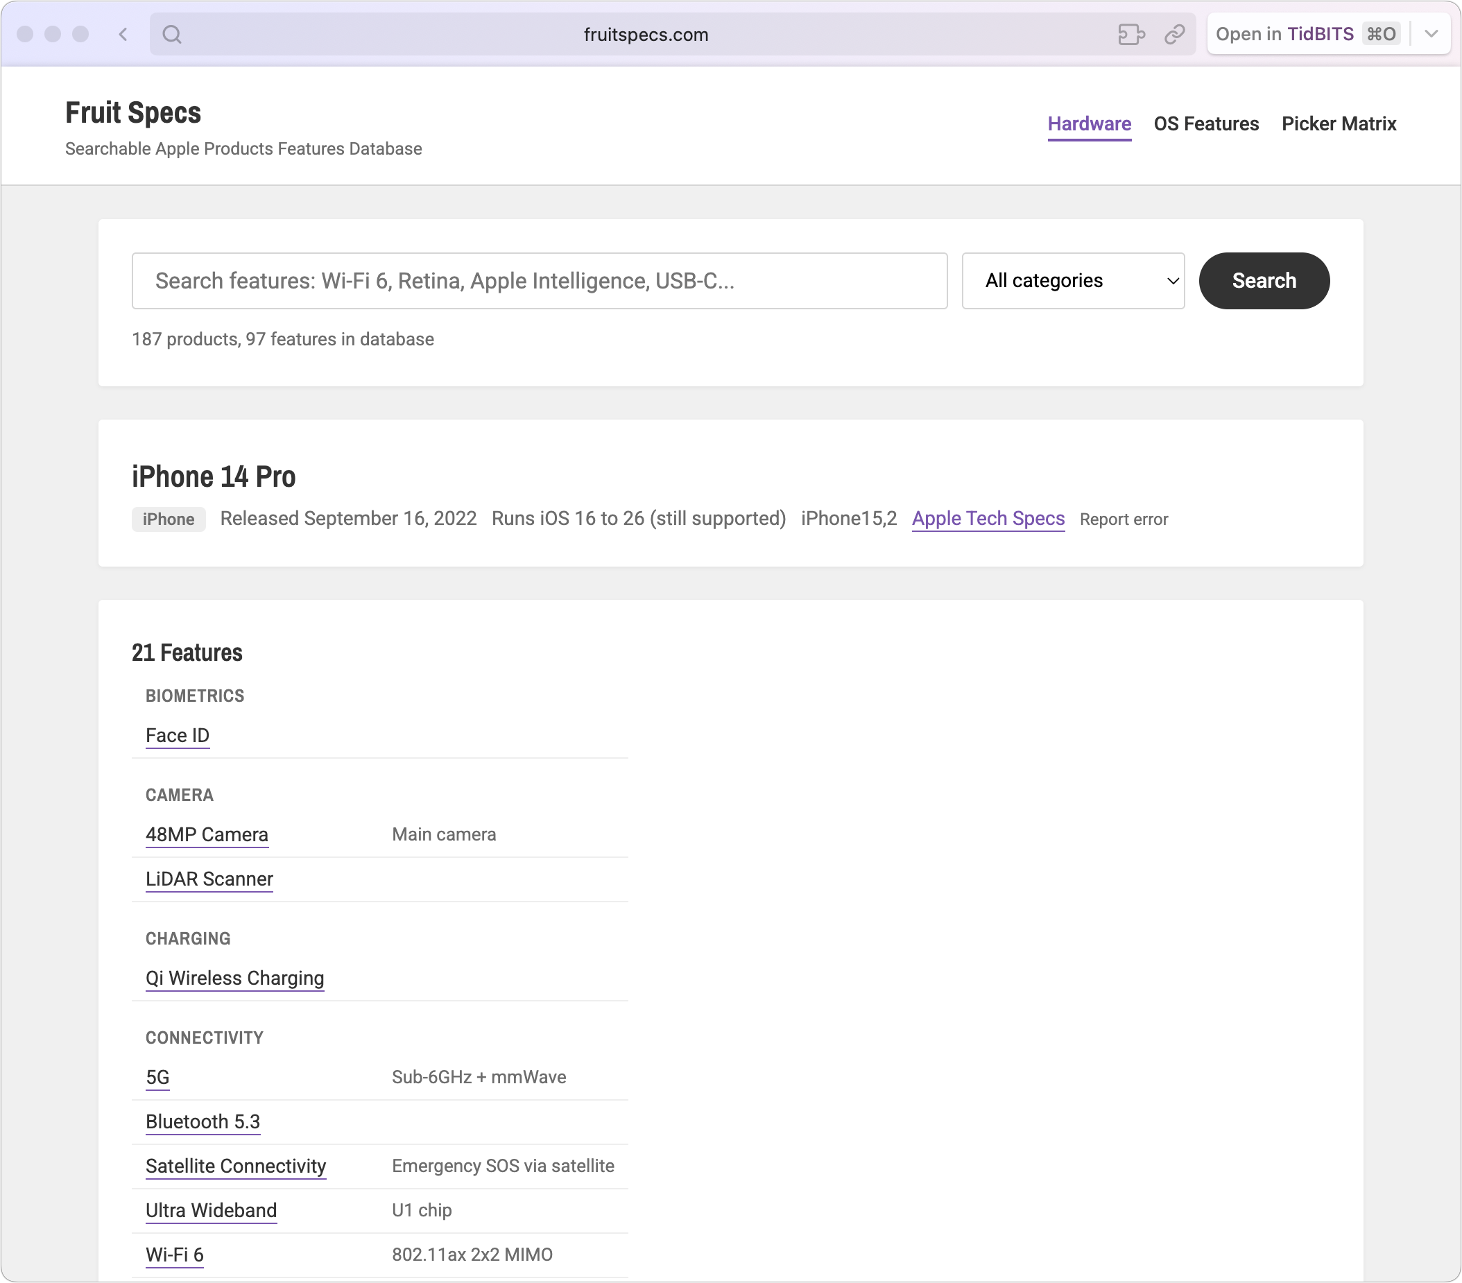Open the chevron menu beside Open in TidBITS
The width and height of the screenshot is (1462, 1283).
point(1431,34)
